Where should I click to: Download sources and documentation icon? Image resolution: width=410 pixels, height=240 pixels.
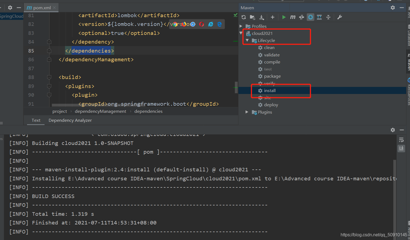pyautogui.click(x=261, y=17)
